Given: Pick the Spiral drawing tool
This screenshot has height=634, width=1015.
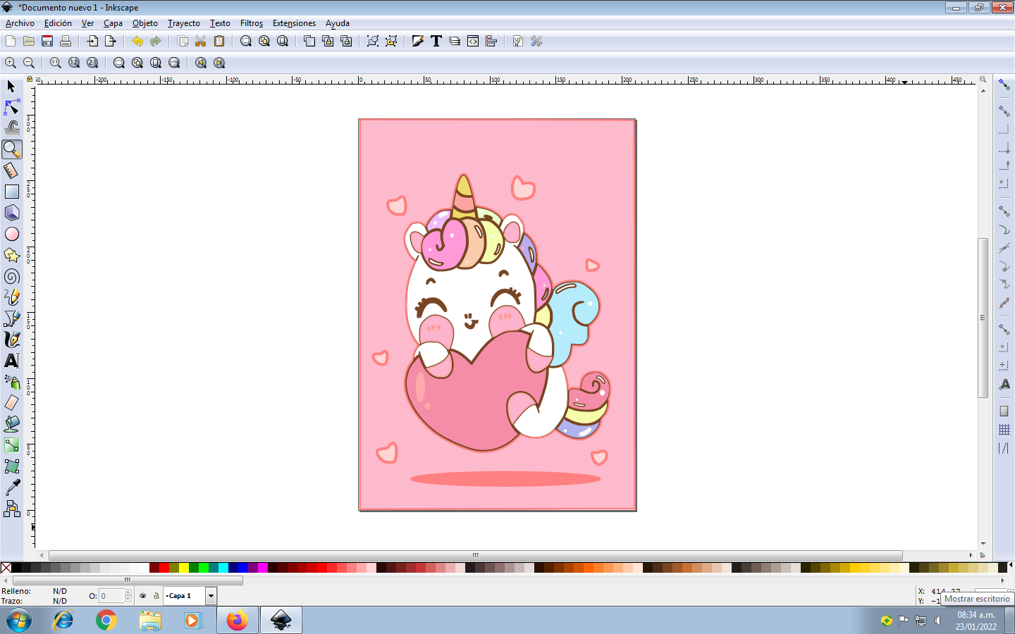Looking at the screenshot, I should coord(12,276).
